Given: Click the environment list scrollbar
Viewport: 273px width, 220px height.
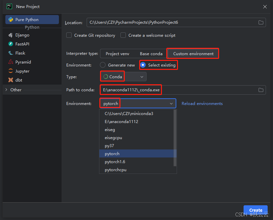Looking at the screenshot, I should tap(175, 138).
